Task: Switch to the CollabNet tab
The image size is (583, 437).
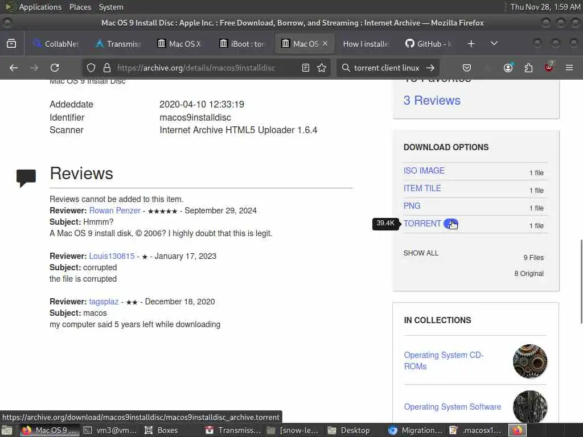Action: coord(56,44)
